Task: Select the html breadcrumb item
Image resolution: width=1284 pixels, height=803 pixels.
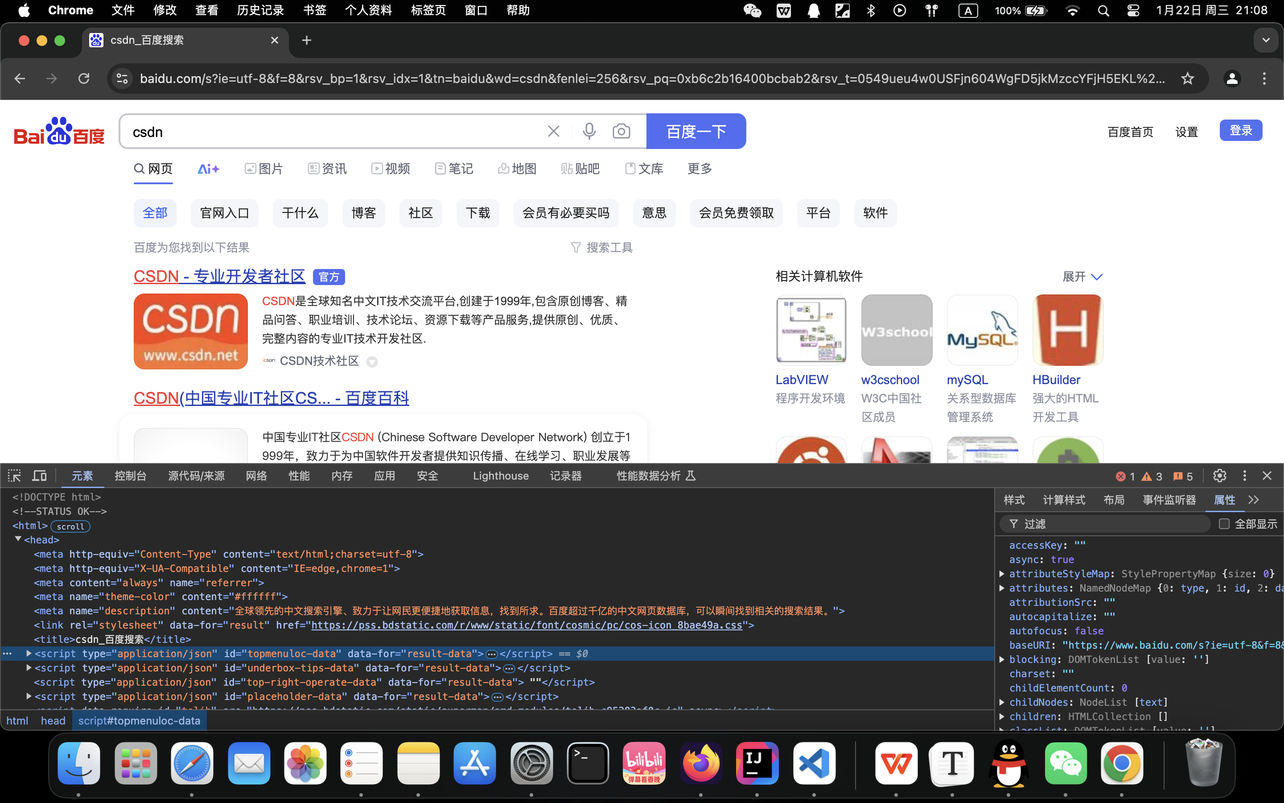Action: (x=17, y=720)
